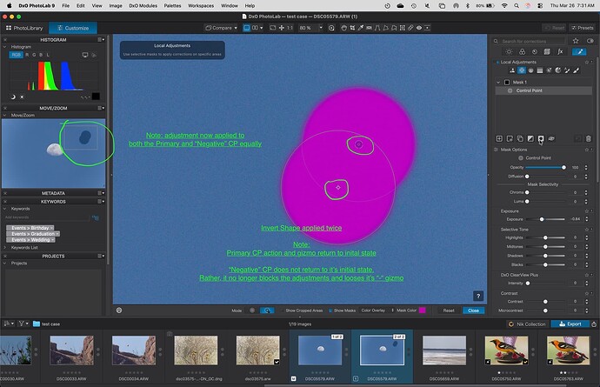Open the File menu

coord(66,6)
